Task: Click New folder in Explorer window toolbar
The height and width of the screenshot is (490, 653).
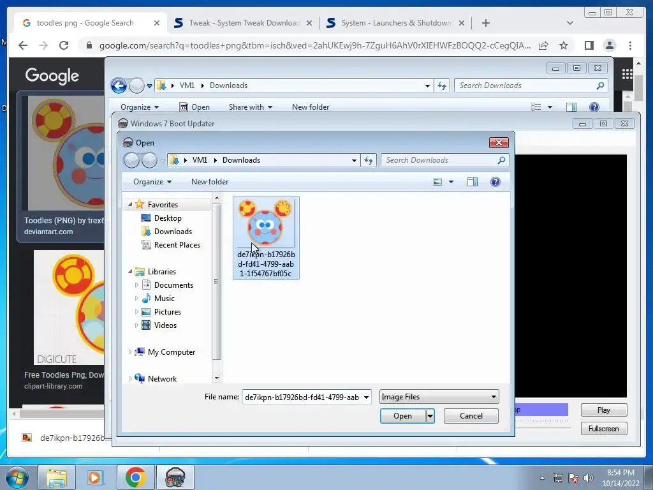Action: point(311,107)
